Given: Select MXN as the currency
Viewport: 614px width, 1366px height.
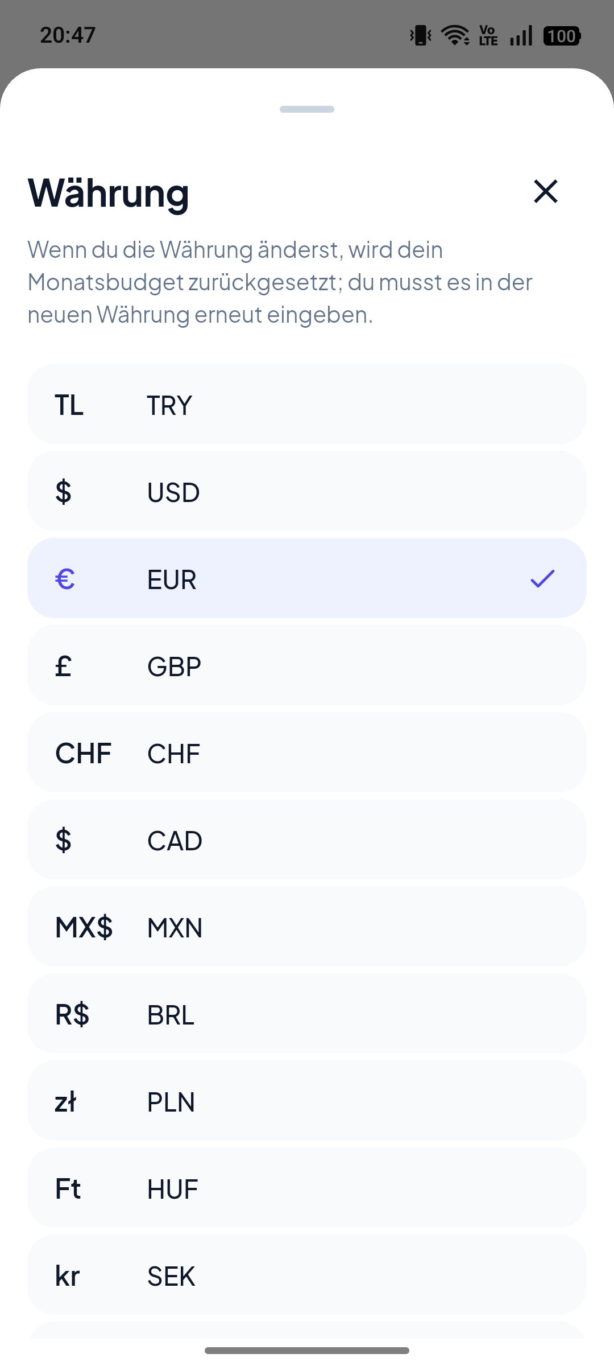Looking at the screenshot, I should [307, 927].
